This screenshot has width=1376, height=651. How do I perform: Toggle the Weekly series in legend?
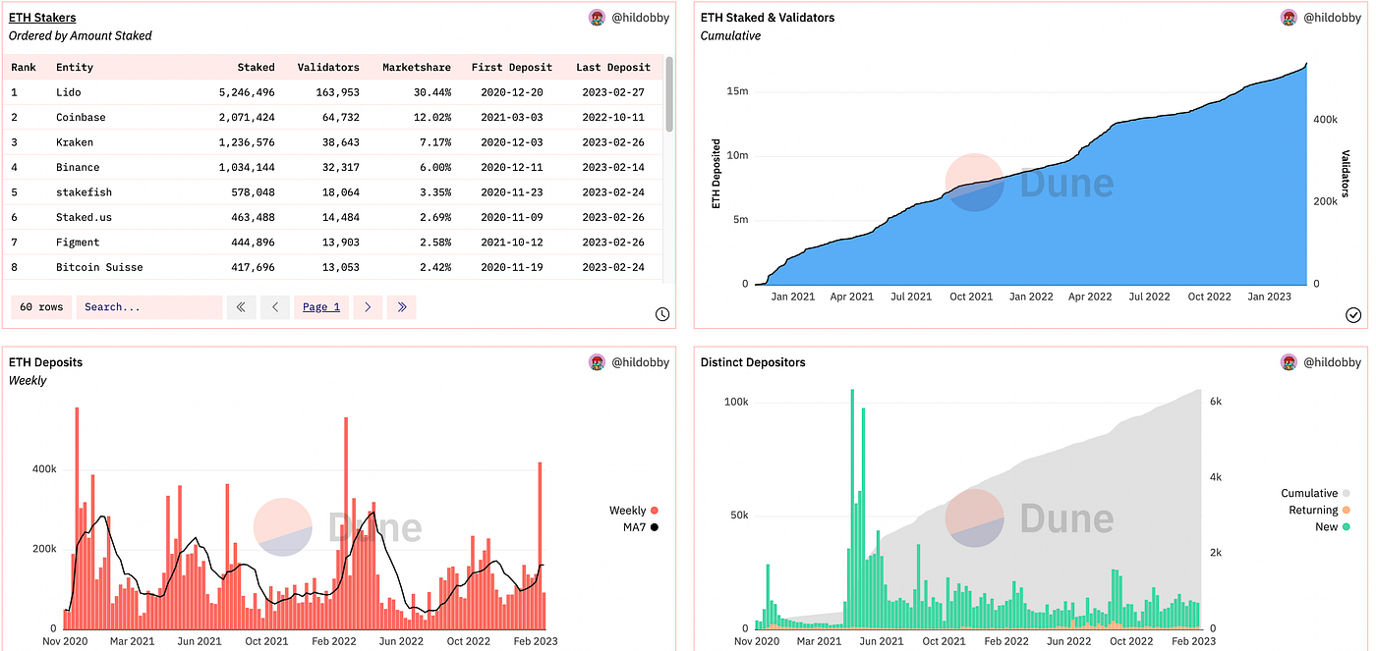tap(633, 511)
